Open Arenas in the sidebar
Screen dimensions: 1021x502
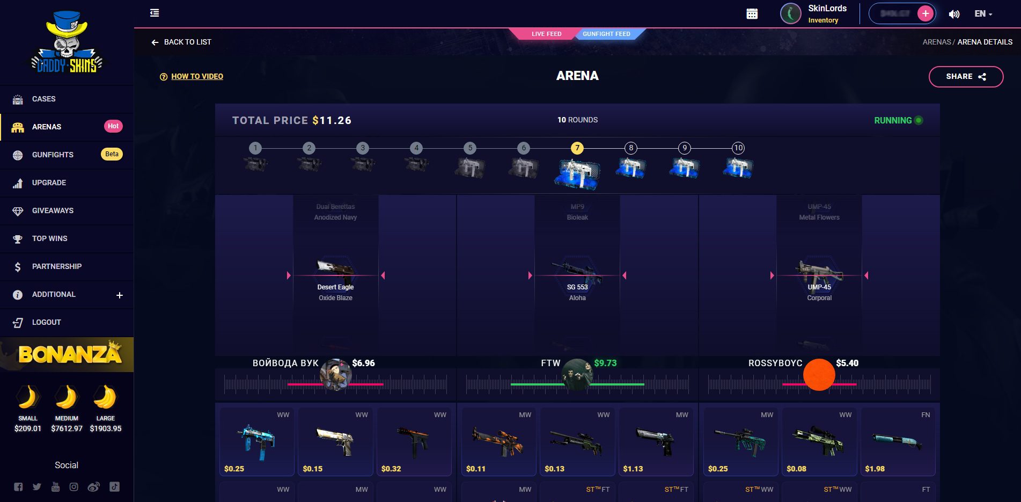pyautogui.click(x=67, y=127)
